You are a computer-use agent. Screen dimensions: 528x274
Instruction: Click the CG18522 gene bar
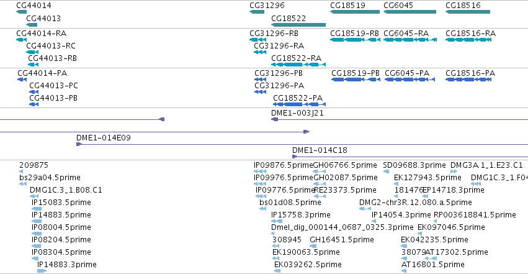point(298,25)
